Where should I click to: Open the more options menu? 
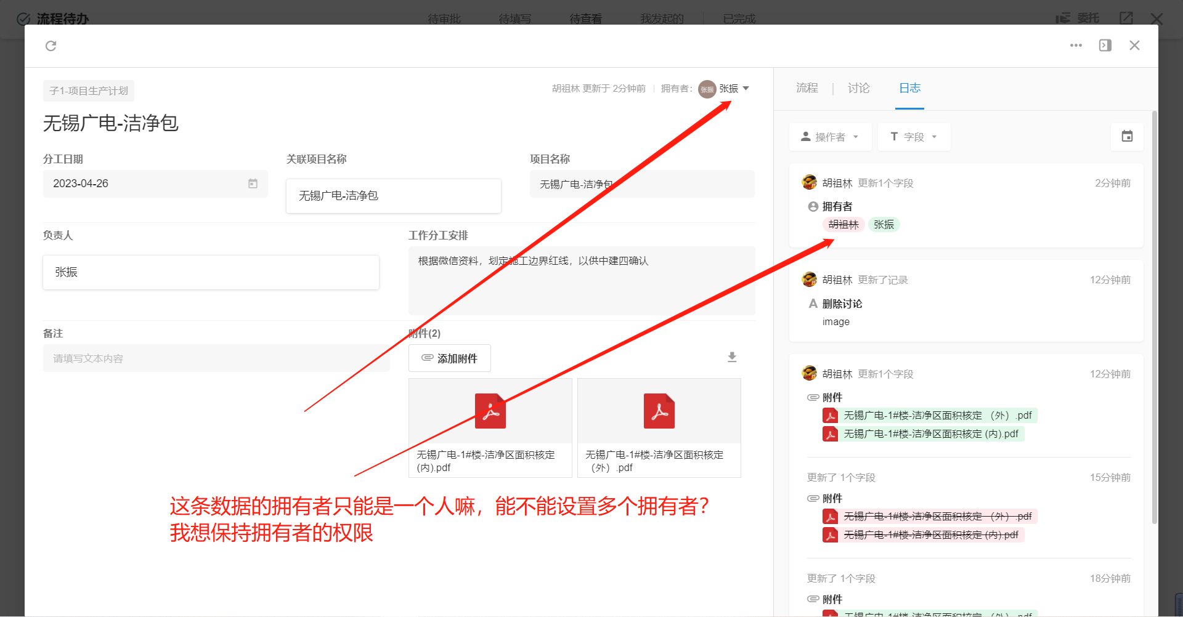tap(1076, 45)
